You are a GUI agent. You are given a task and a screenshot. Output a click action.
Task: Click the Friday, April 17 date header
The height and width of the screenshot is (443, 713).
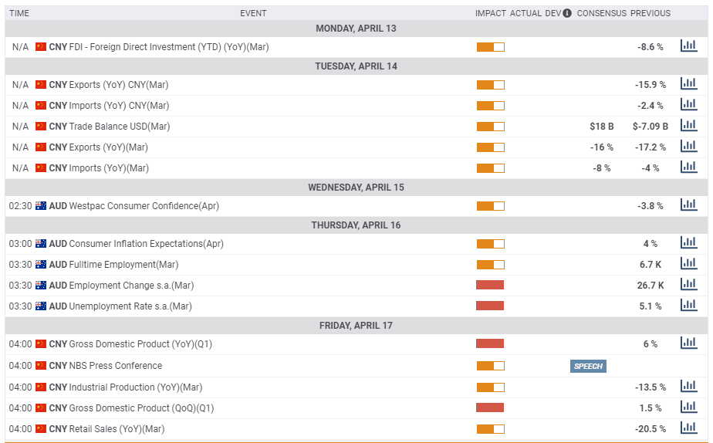tap(356, 325)
